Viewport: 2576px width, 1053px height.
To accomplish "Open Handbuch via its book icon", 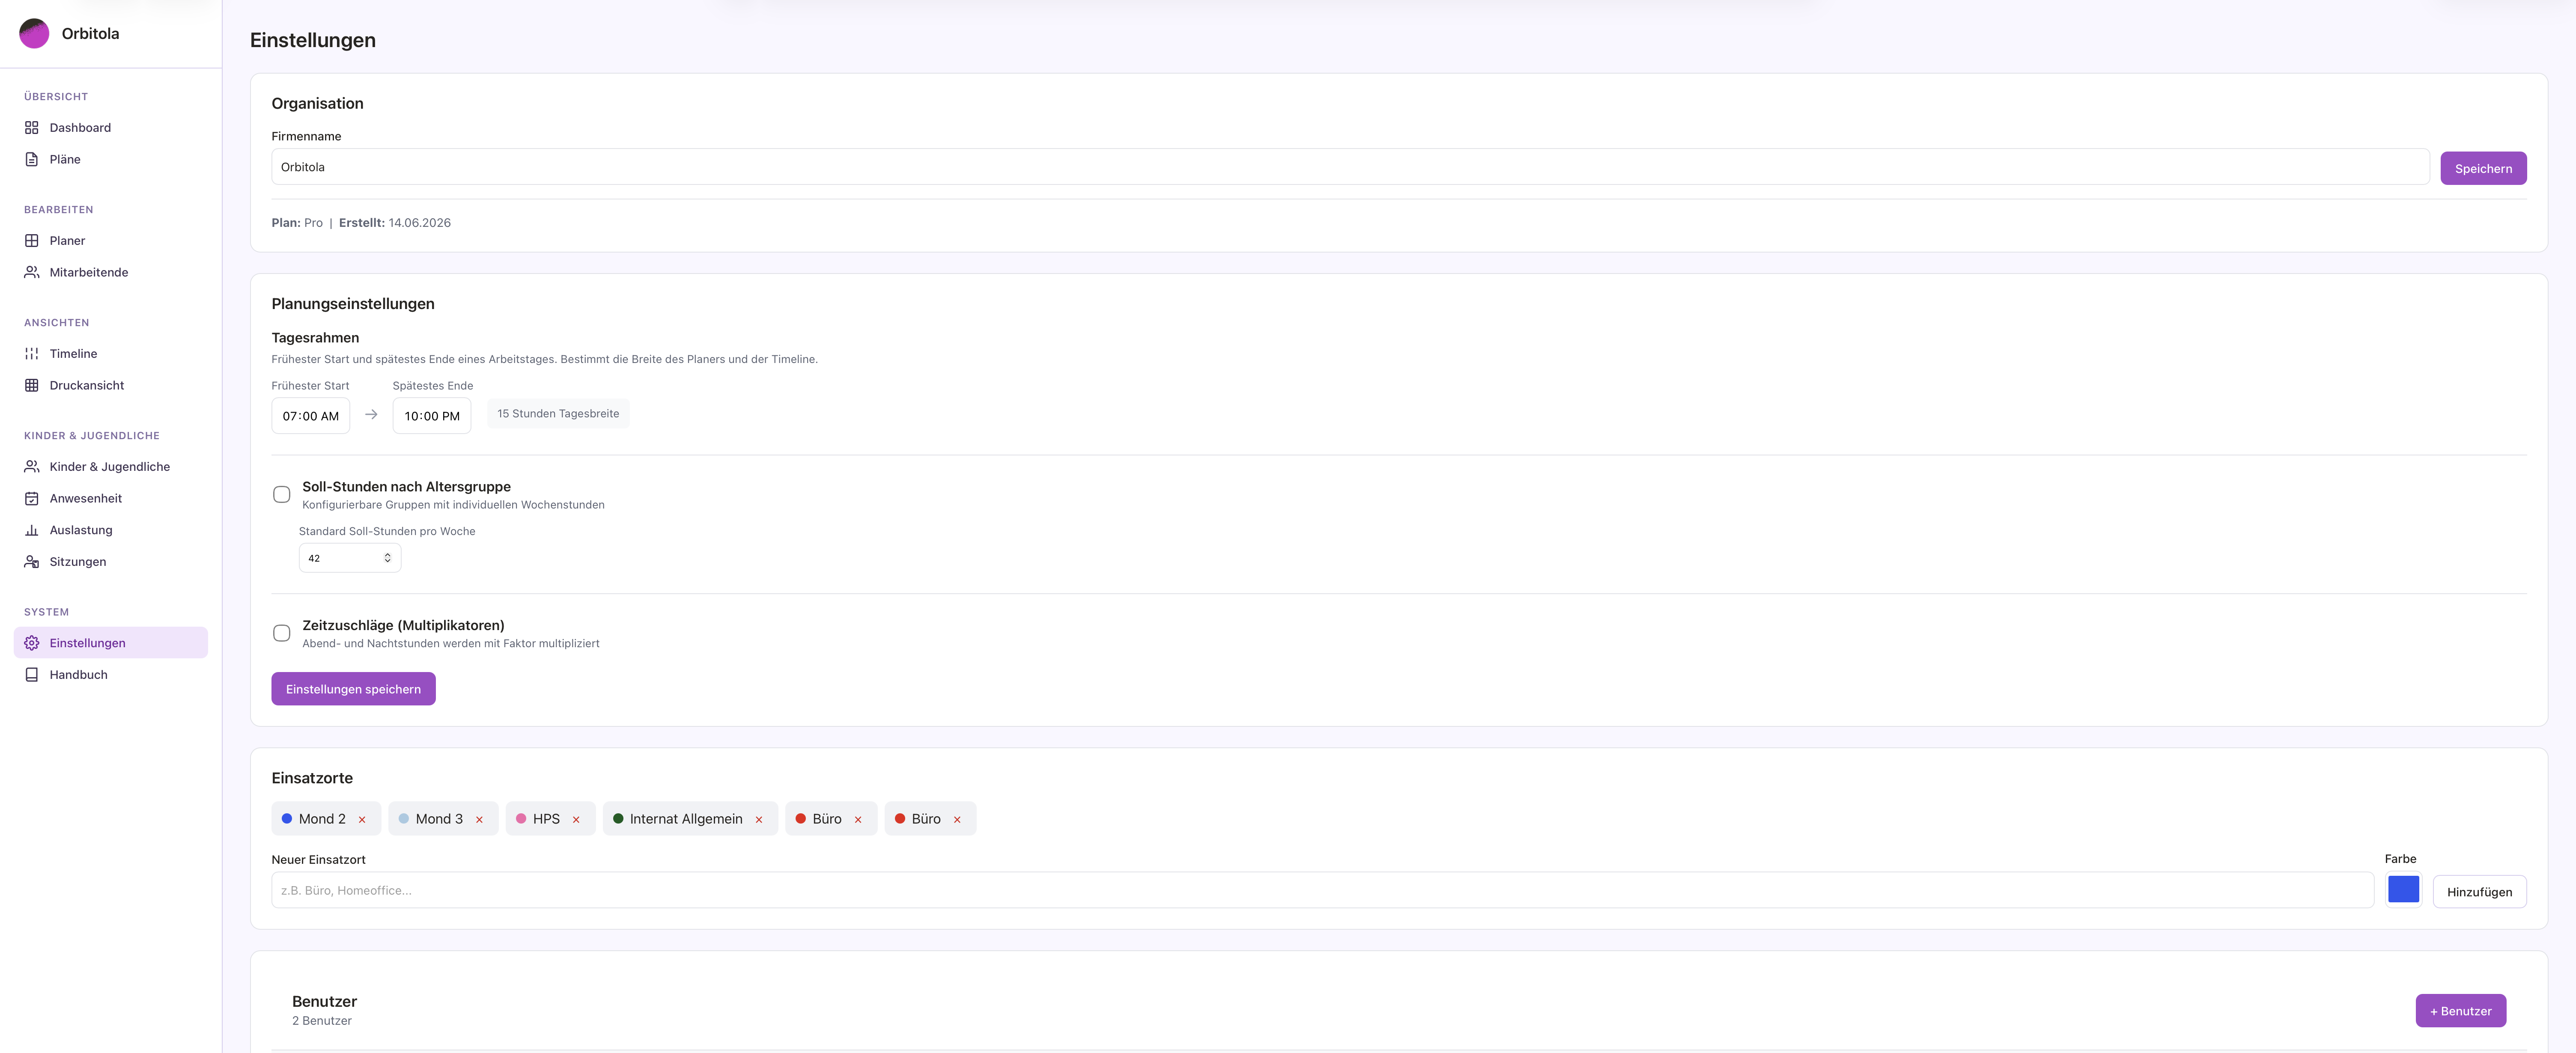I will [x=32, y=674].
